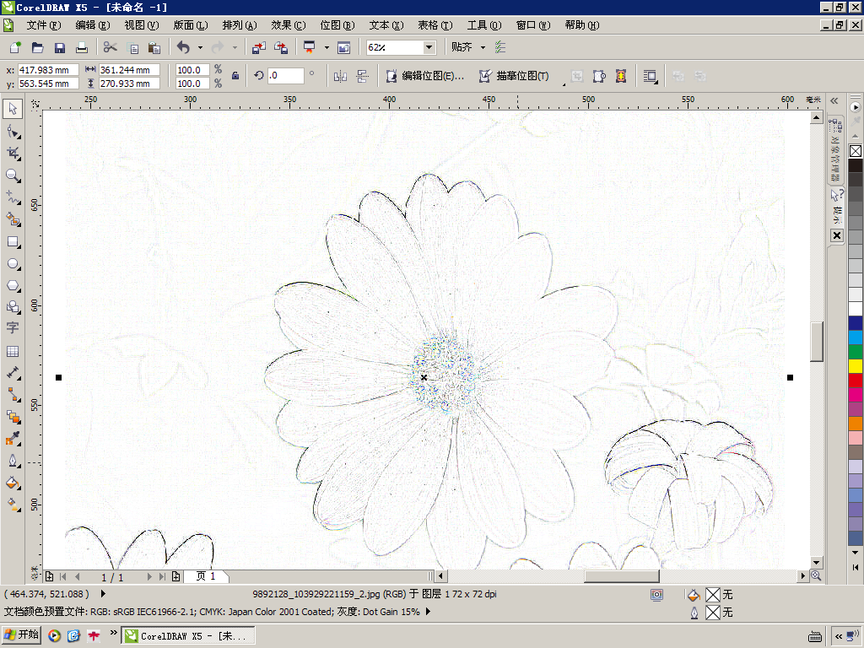Select the Smart fill tool
Viewport: 864px width, 648px height.
point(13,219)
